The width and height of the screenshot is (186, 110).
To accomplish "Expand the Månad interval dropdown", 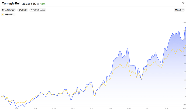I will pos(180,10).
